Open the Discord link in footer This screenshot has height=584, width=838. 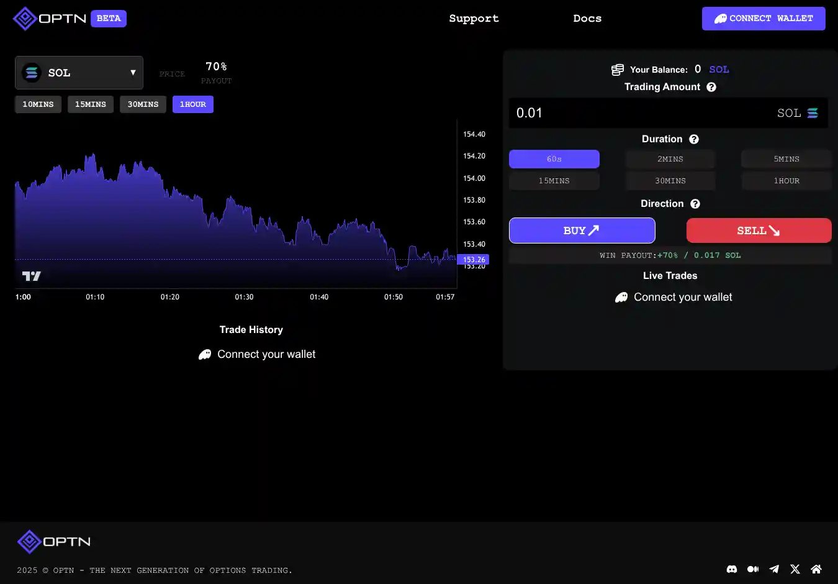tap(732, 569)
